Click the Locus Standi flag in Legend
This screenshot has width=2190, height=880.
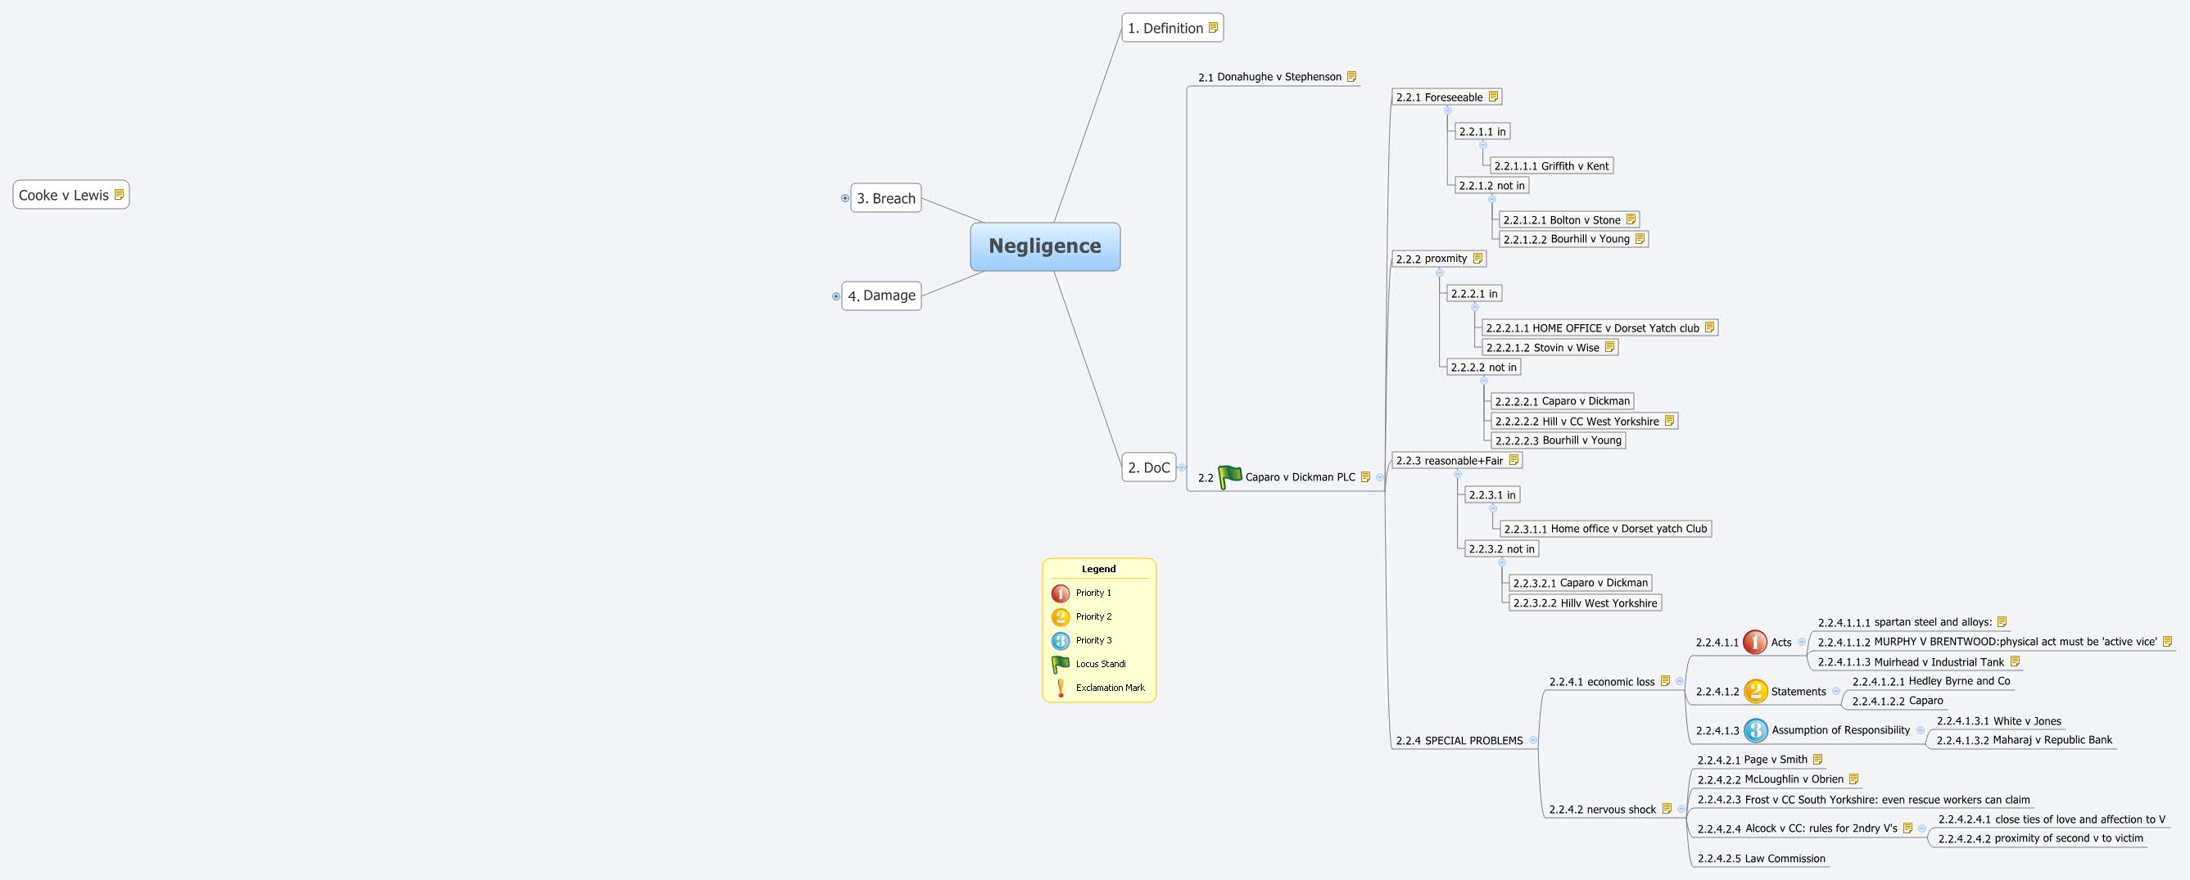coord(1060,664)
